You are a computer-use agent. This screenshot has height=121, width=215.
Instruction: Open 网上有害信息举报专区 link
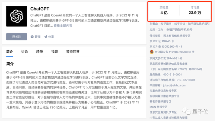pos(177,36)
